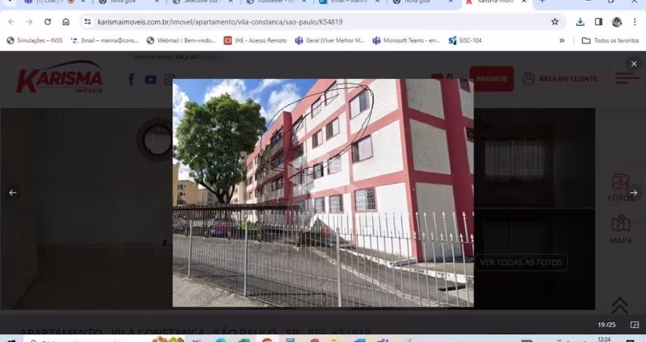Focus the address bar showing karismaimoveis.com.br
Image resolution: width=646 pixels, height=342 pixels.
pos(321,22)
